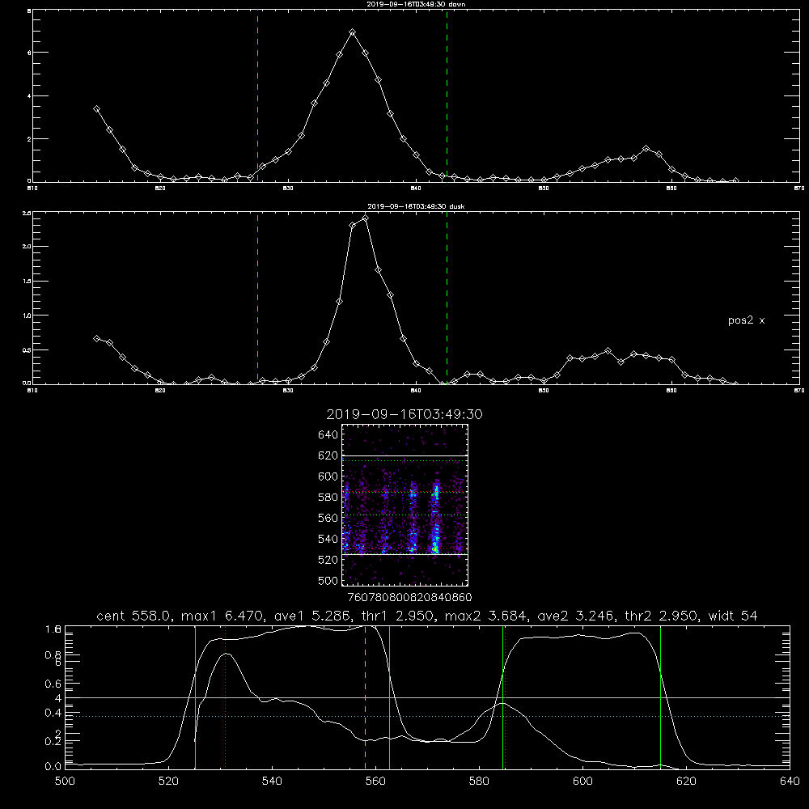809x809 pixels.
Task: Click the '0.0' y-axis label of the bottom plot
Action: [x=53, y=767]
